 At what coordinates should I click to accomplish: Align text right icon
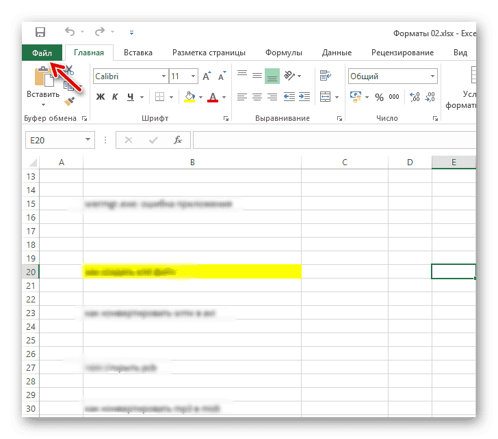tap(272, 97)
